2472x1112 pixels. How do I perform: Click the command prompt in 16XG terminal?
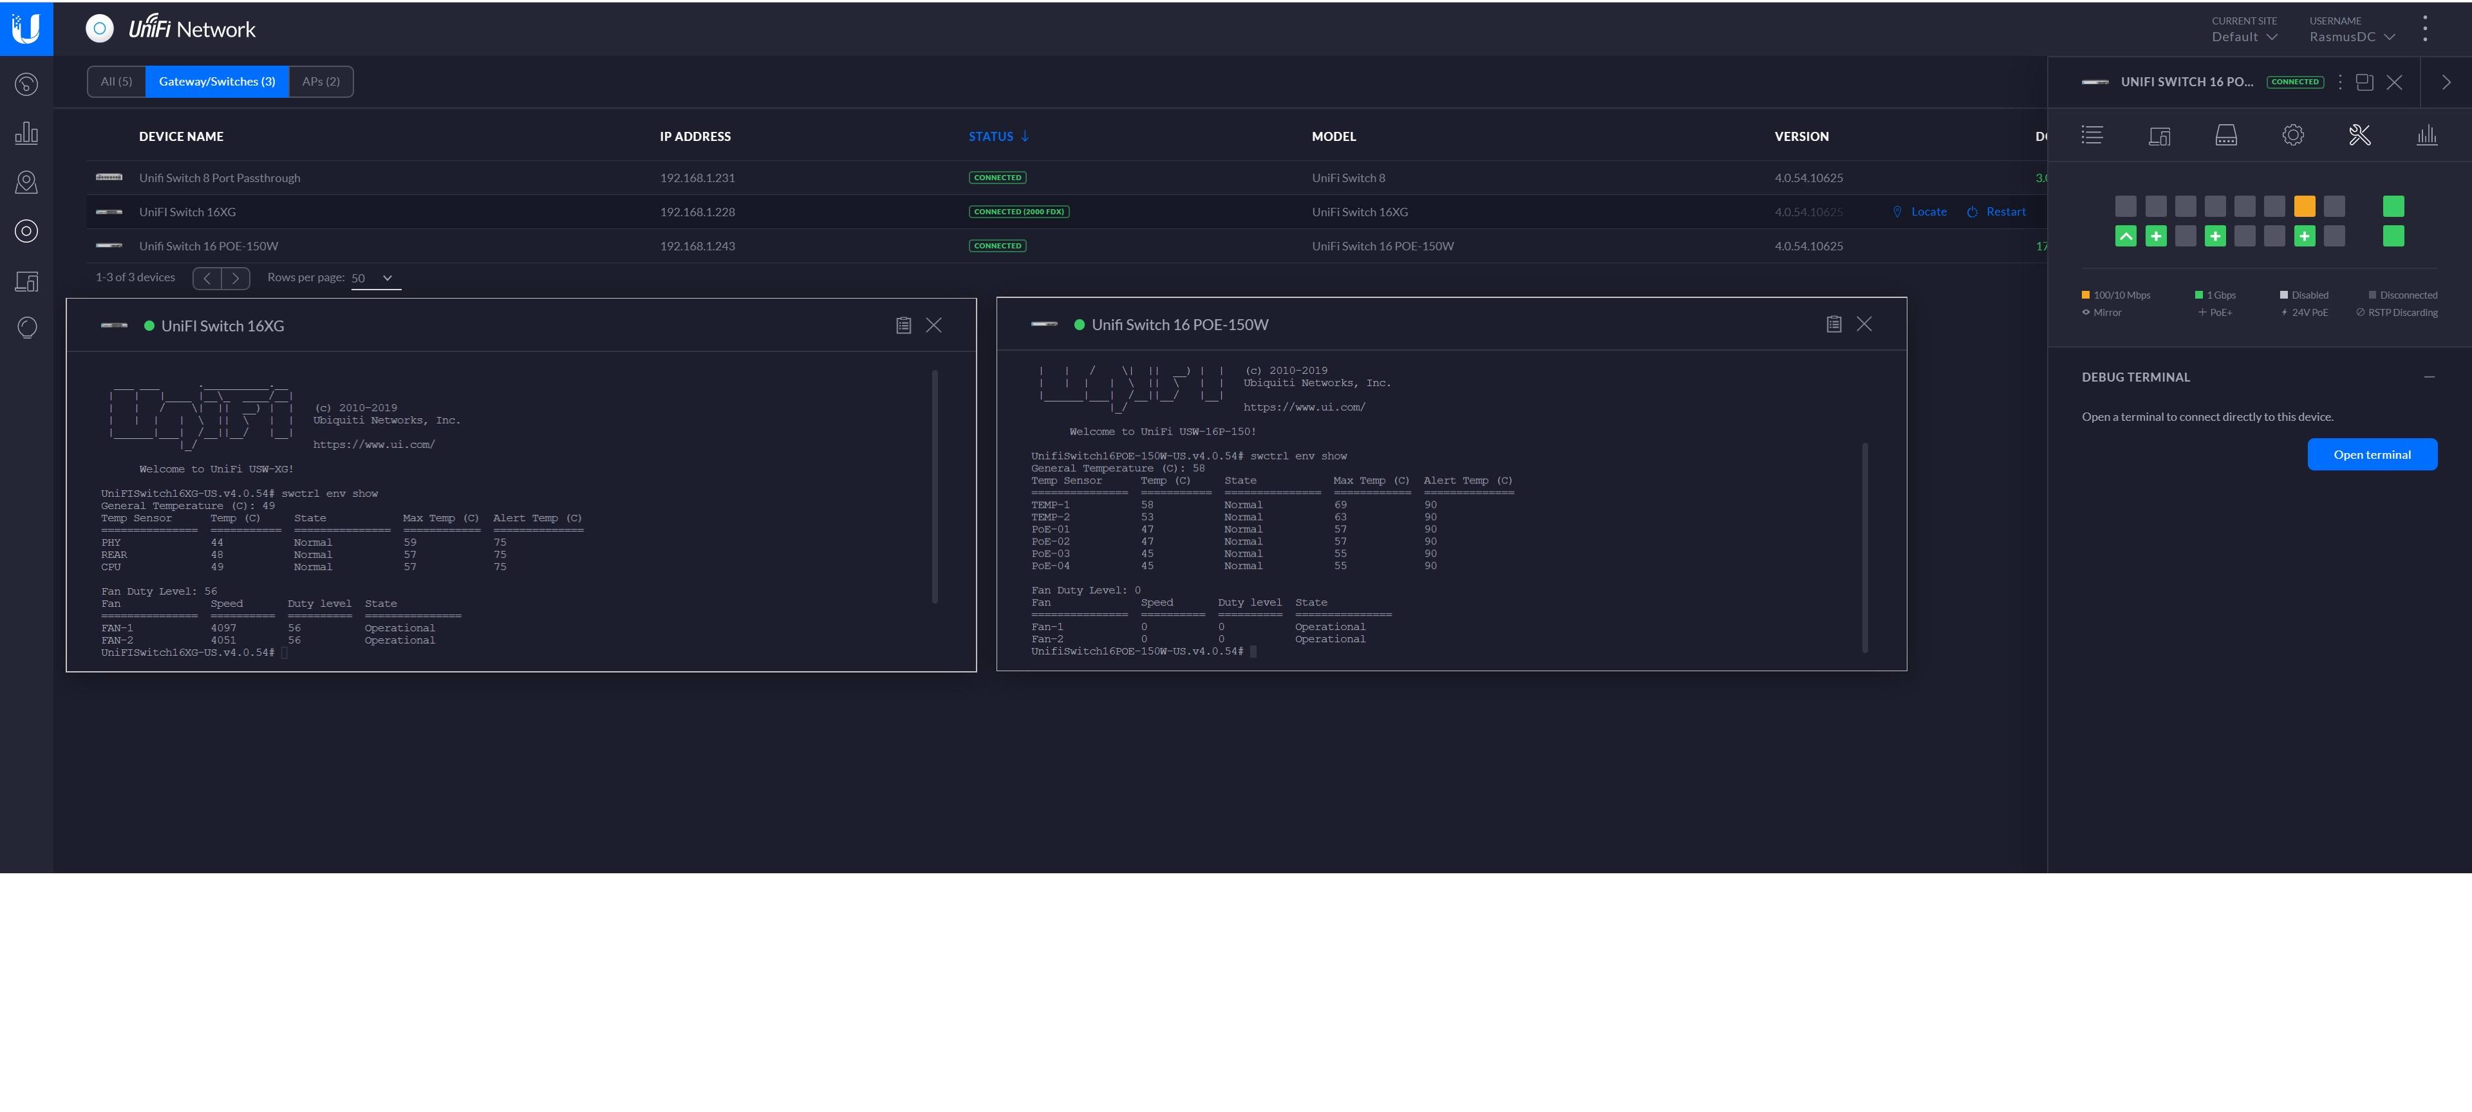195,653
